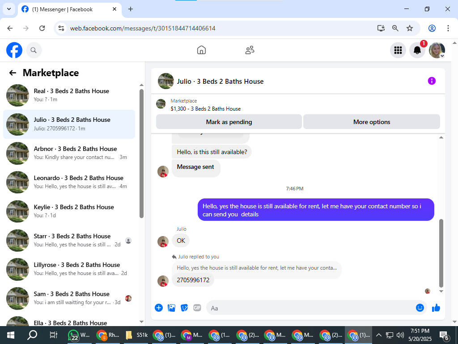The width and height of the screenshot is (458, 344).
Task: Open Chrome zoom magnifier icon
Action: pos(395,28)
